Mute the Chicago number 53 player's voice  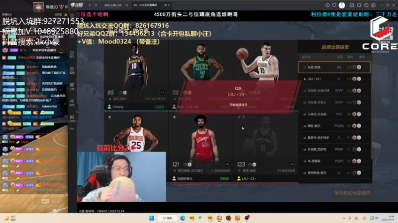(174, 117)
